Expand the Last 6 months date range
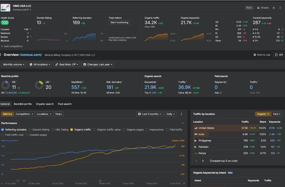The width and height of the screenshot is (285, 187). coord(150,114)
